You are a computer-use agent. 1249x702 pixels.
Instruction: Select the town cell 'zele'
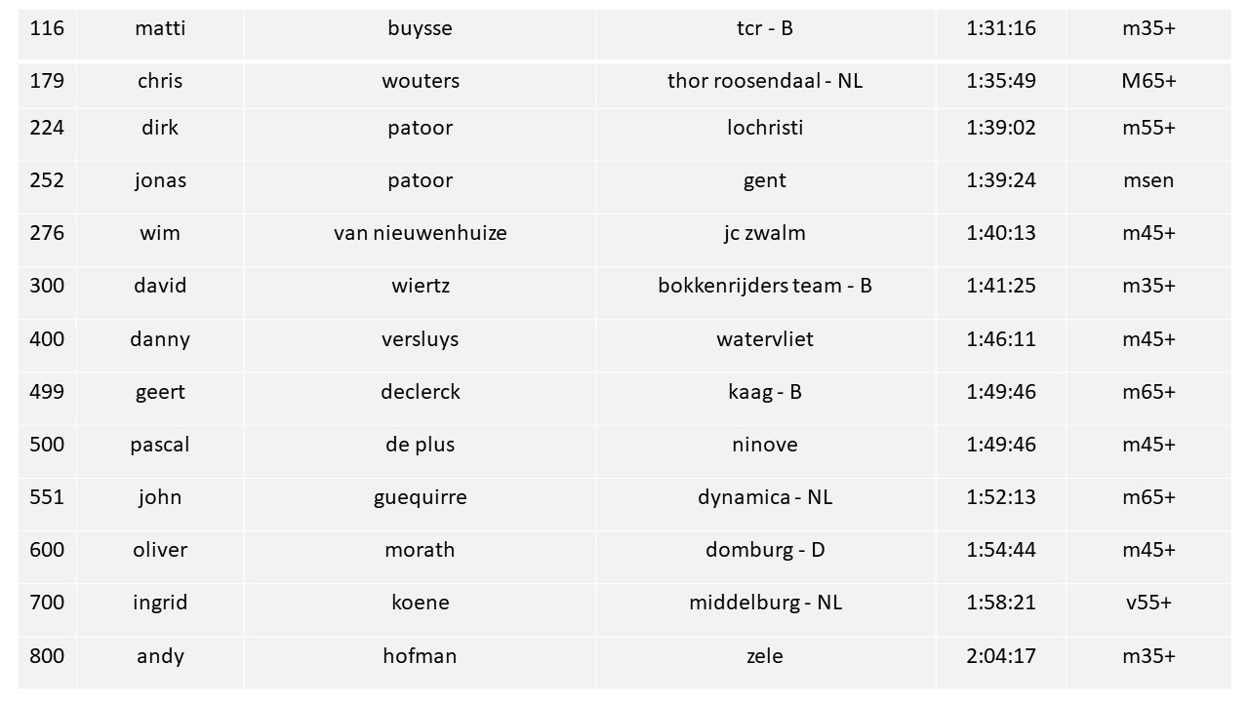coord(765,656)
